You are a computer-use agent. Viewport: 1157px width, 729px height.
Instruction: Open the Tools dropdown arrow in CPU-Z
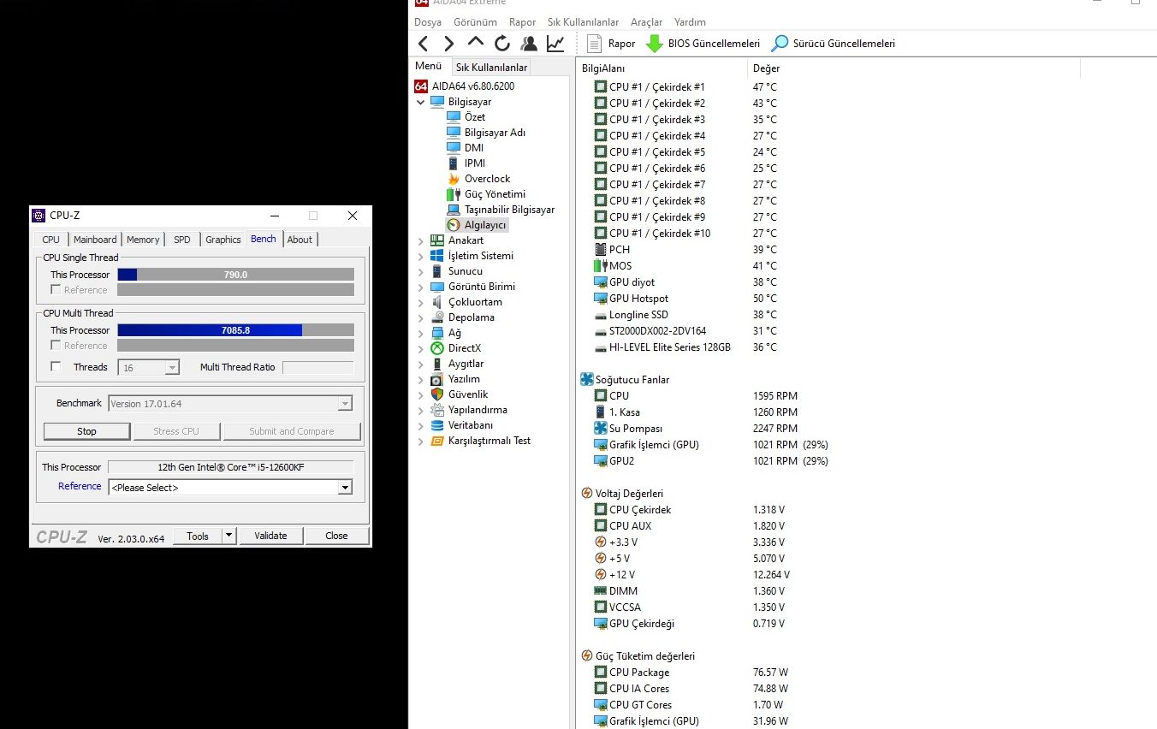click(228, 536)
